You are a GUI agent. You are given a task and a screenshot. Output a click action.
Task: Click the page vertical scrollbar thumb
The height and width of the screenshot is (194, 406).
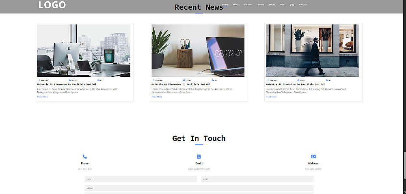404,165
